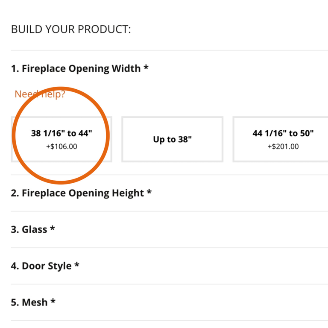This screenshot has height=328, width=328.
Task: Click the required asterisk beside Mesh
Action: pyautogui.click(x=53, y=302)
